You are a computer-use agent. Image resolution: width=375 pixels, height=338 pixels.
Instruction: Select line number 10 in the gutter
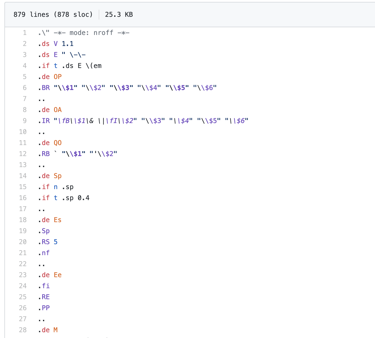23,132
